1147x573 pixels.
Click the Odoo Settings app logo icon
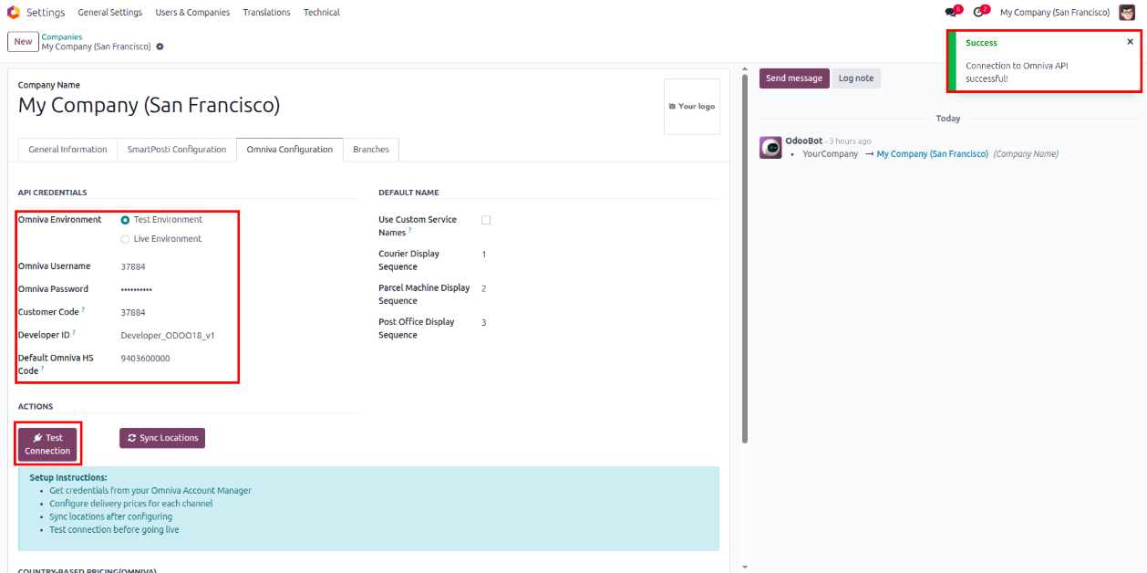(x=14, y=13)
